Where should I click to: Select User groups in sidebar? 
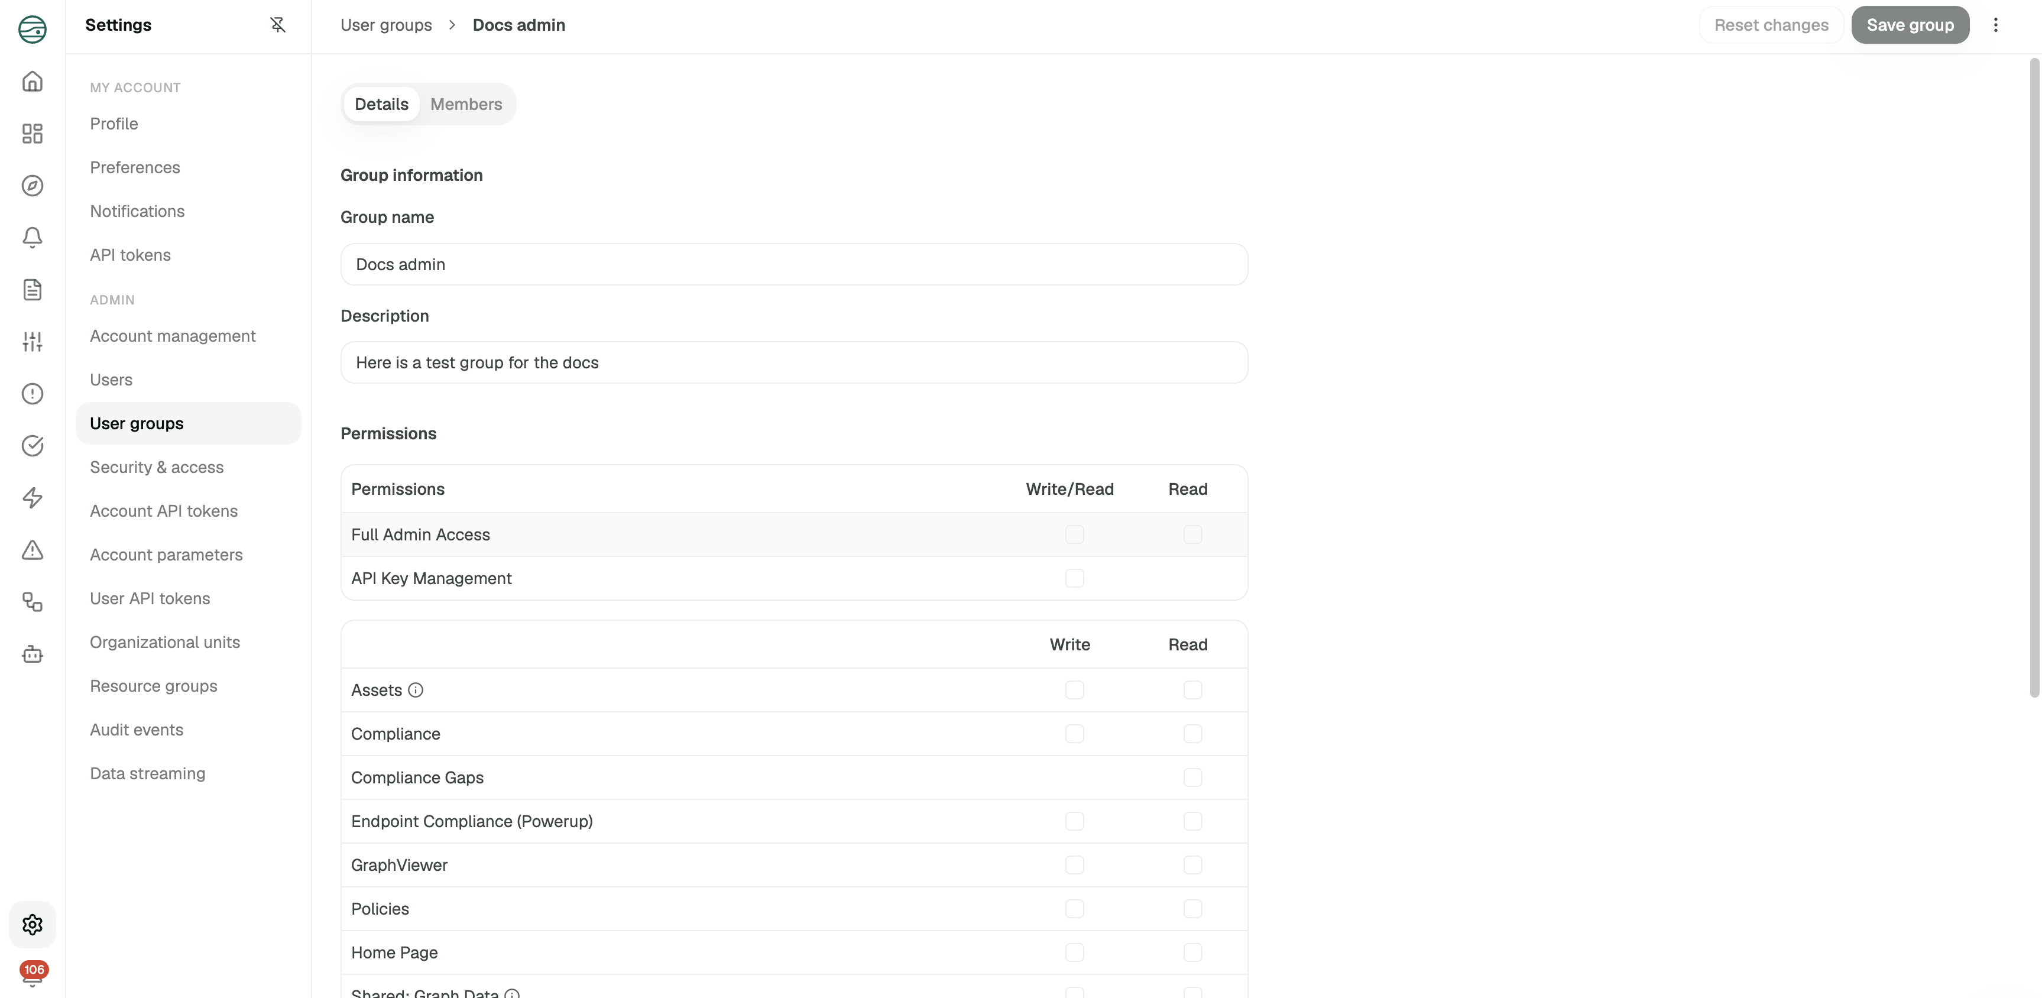click(188, 423)
